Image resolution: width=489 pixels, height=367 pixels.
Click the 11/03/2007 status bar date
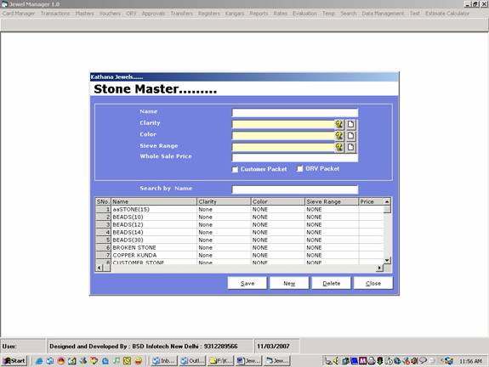click(x=273, y=346)
